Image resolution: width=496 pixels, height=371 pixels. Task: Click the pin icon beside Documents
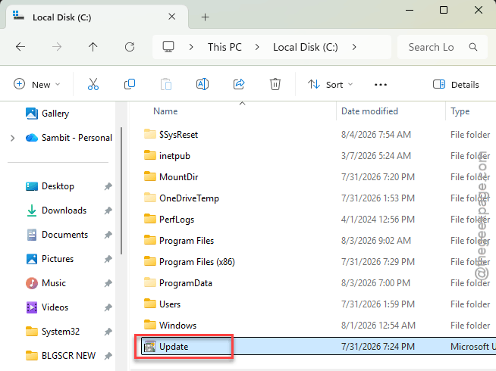(108, 235)
